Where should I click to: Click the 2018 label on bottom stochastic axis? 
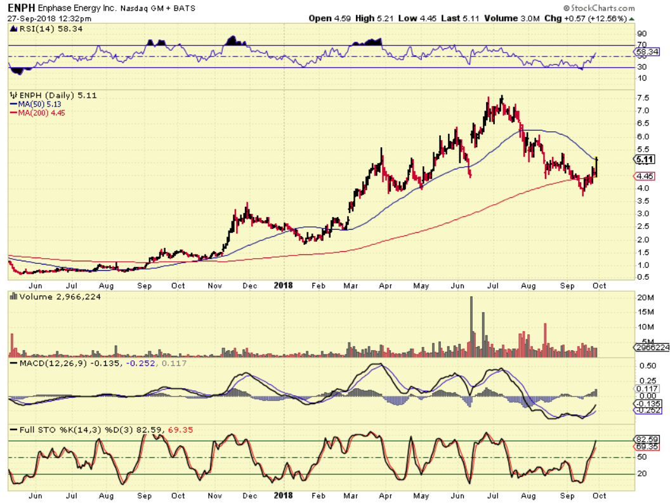[284, 495]
